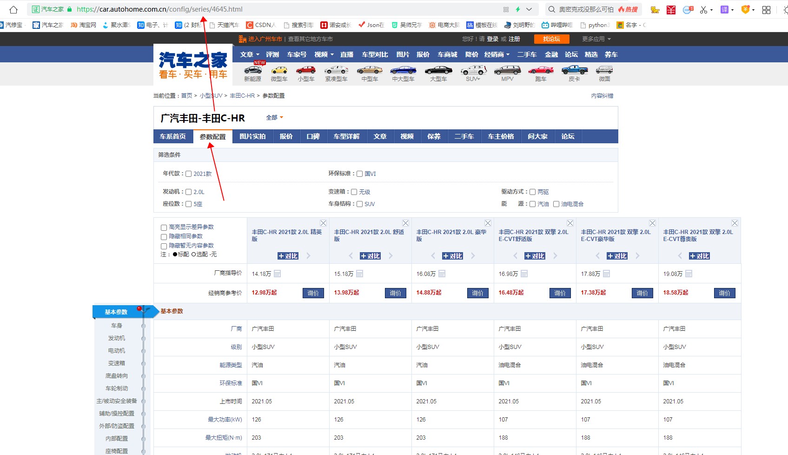This screenshot has height=455, width=788.
Task: Open the 口碑 tab
Action: pyautogui.click(x=313, y=136)
